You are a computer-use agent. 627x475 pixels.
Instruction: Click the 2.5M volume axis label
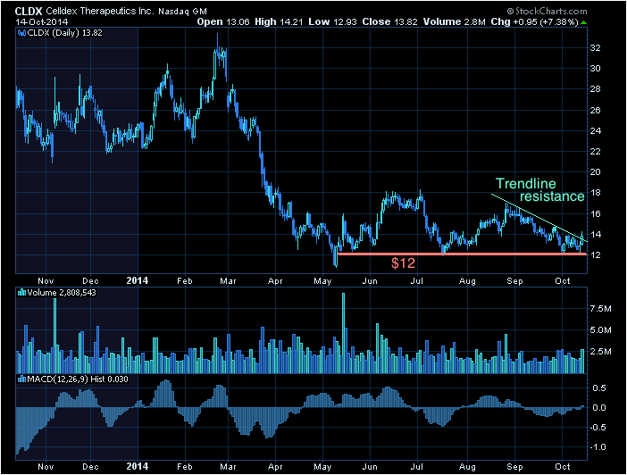[x=600, y=352]
